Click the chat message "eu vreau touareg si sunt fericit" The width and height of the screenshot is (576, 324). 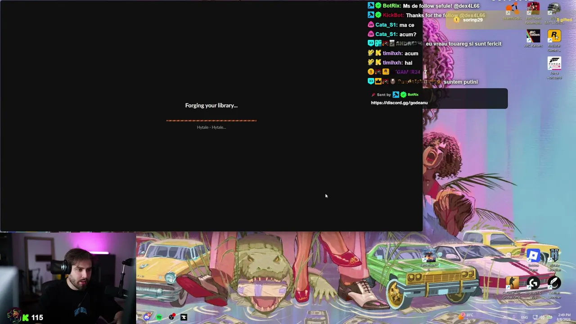pyautogui.click(x=463, y=44)
